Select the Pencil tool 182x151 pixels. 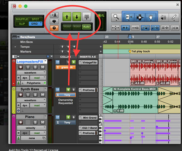[174, 18]
